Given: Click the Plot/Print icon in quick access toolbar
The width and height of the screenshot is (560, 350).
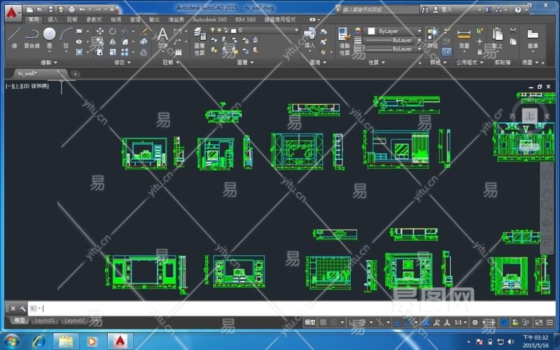Looking at the screenshot, I should pyautogui.click(x=72, y=10).
